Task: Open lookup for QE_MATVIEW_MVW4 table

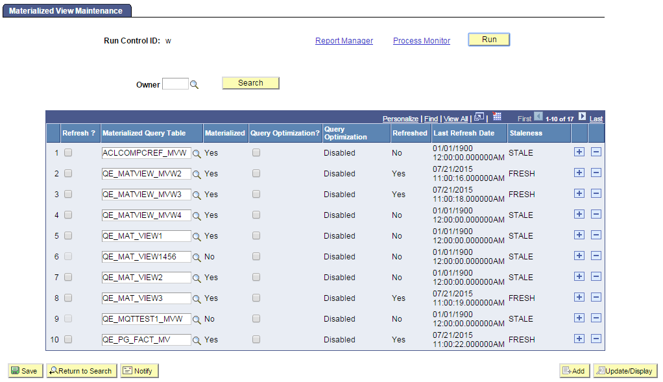Action: (197, 215)
